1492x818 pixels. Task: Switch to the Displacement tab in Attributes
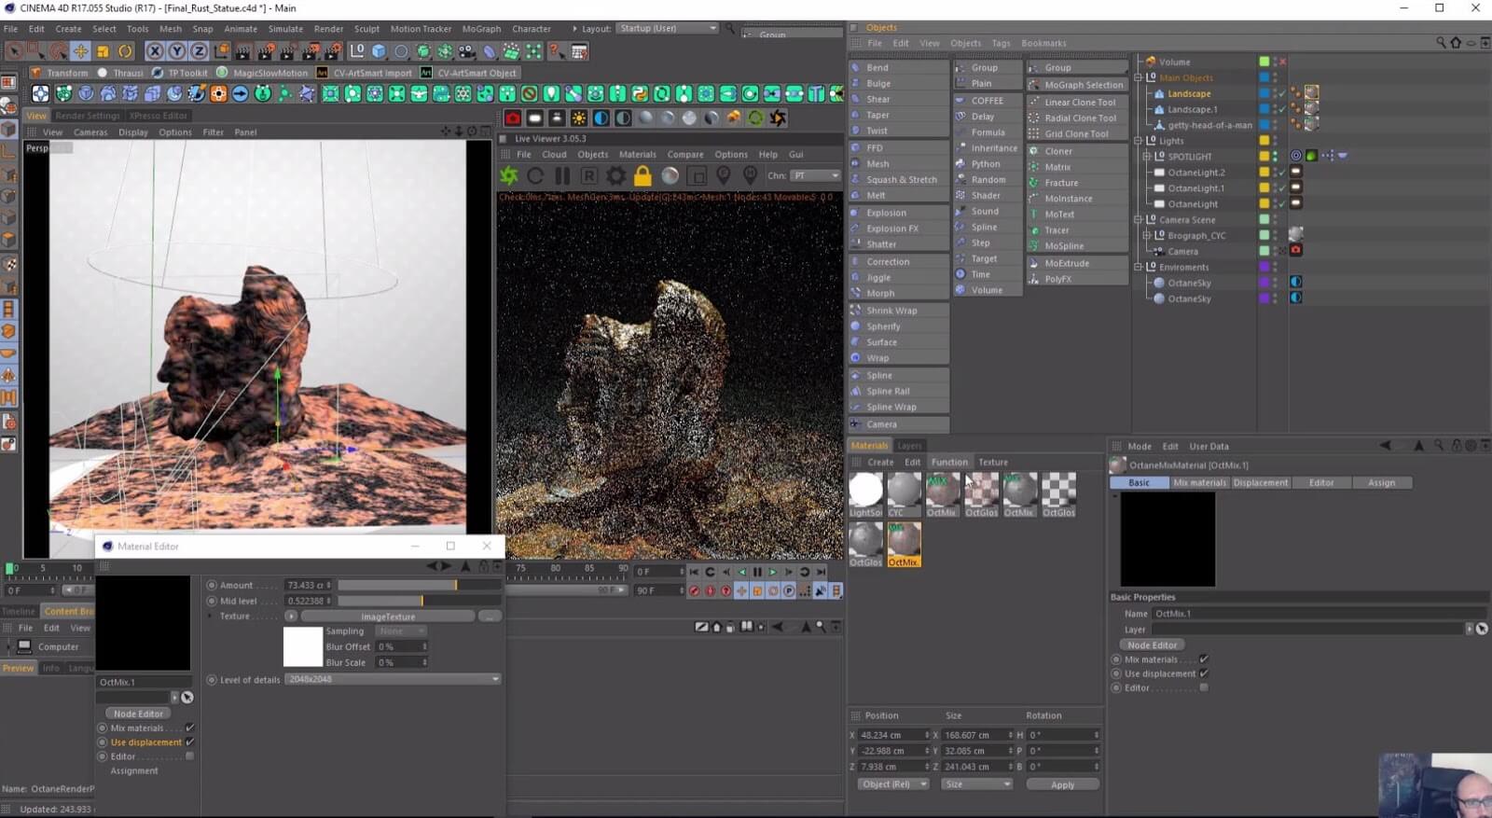tap(1261, 483)
